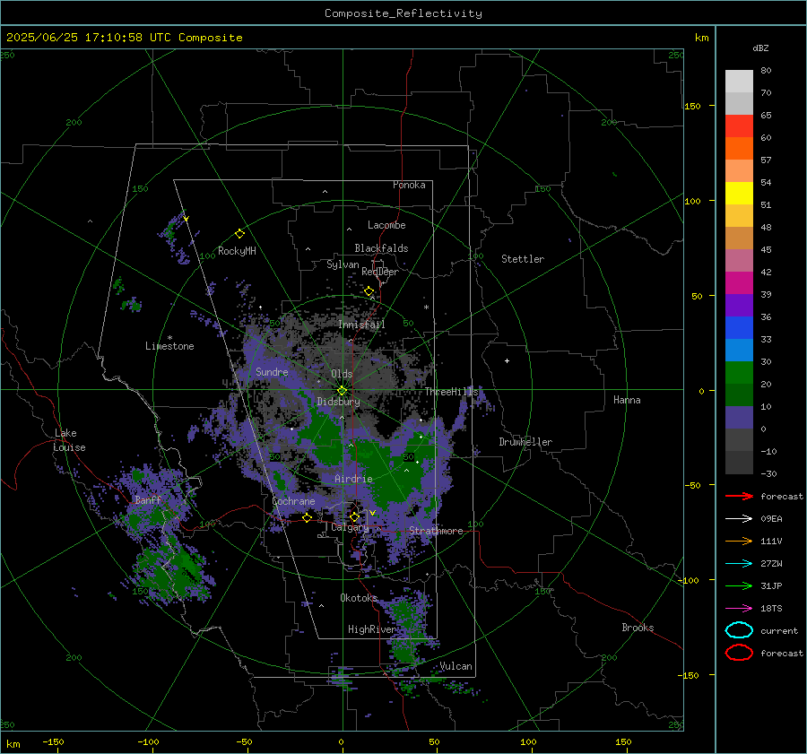Click the white plus marker west of Hanna

point(507,360)
